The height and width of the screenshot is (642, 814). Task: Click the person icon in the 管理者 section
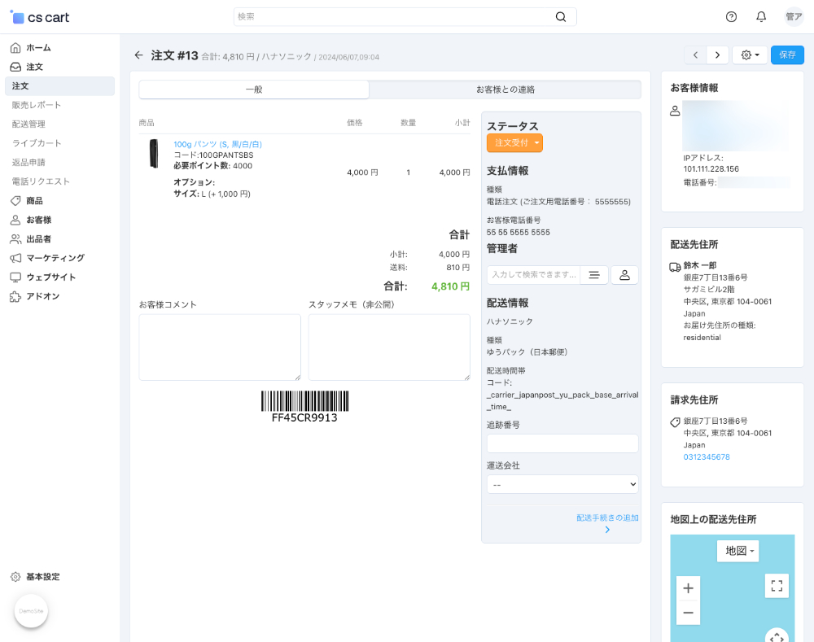point(624,275)
